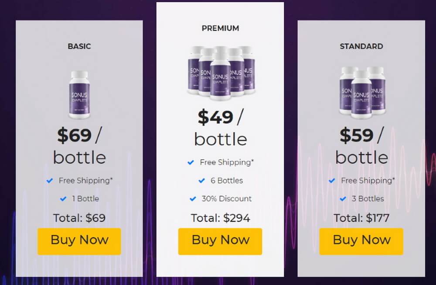Select the PREMIUM plan heading
The width and height of the screenshot is (436, 285).
(x=221, y=28)
